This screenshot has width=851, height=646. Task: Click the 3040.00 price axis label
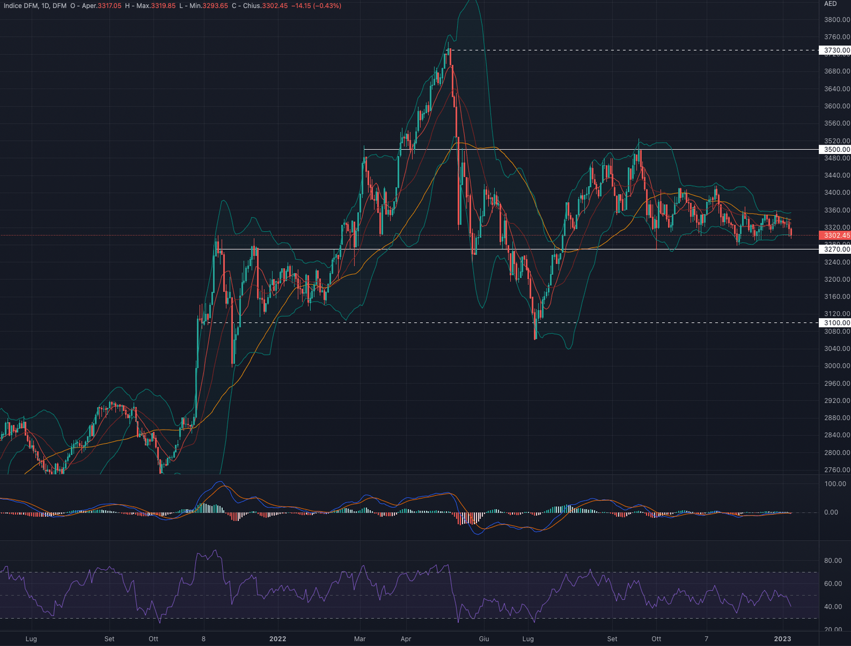click(837, 348)
